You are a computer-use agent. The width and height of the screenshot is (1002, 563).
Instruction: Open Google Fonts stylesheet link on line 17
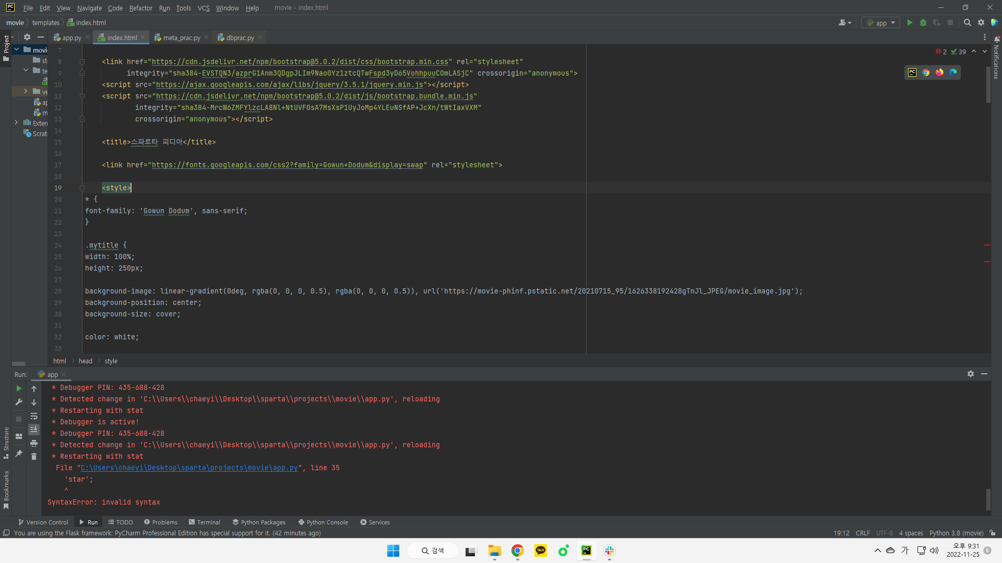[x=288, y=165]
